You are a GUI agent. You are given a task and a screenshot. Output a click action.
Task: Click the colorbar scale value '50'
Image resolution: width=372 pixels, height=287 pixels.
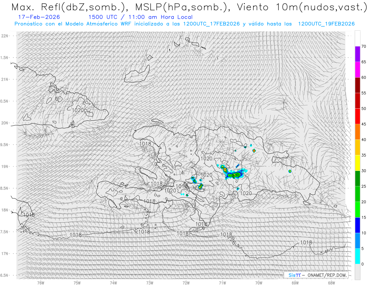tap(364, 109)
